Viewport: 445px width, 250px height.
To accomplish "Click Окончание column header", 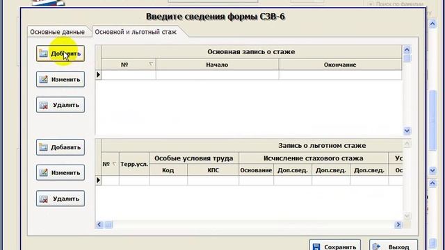I will pos(340,65).
